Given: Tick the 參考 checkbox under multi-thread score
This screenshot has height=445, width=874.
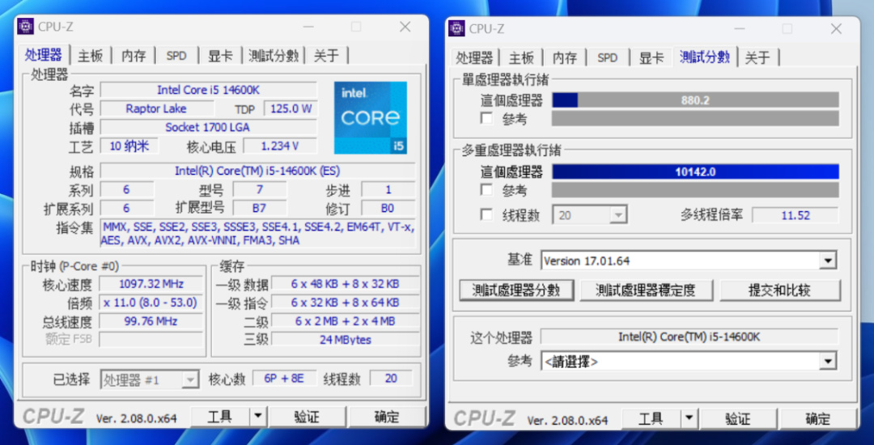Looking at the screenshot, I should [486, 190].
